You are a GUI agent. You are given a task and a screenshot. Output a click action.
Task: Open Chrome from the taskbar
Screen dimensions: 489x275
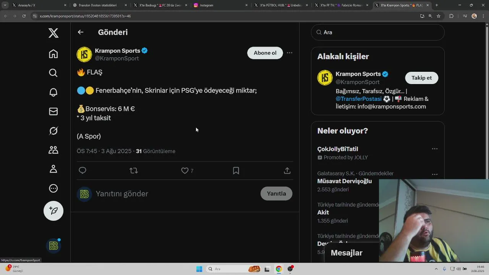tap(279, 269)
